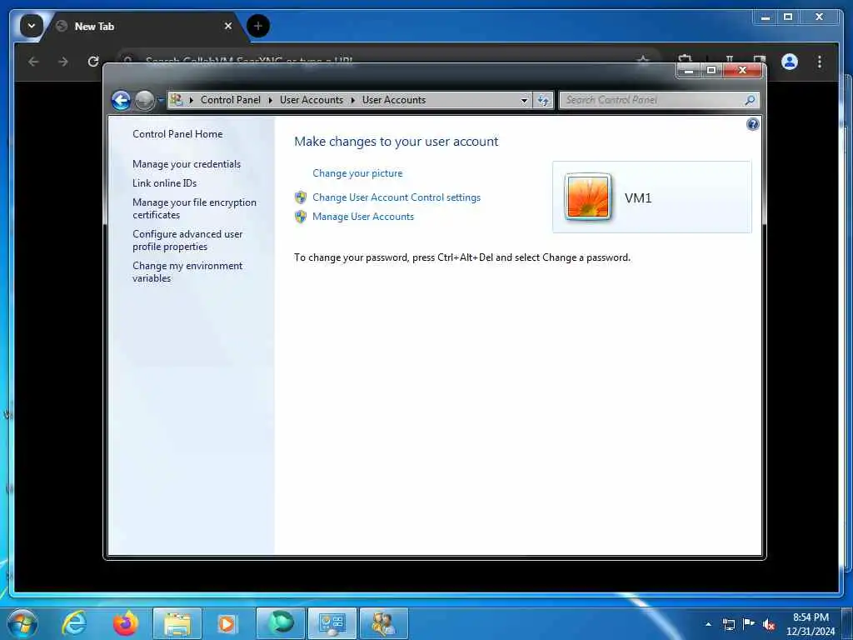Click the VM1 account name

[x=637, y=198]
